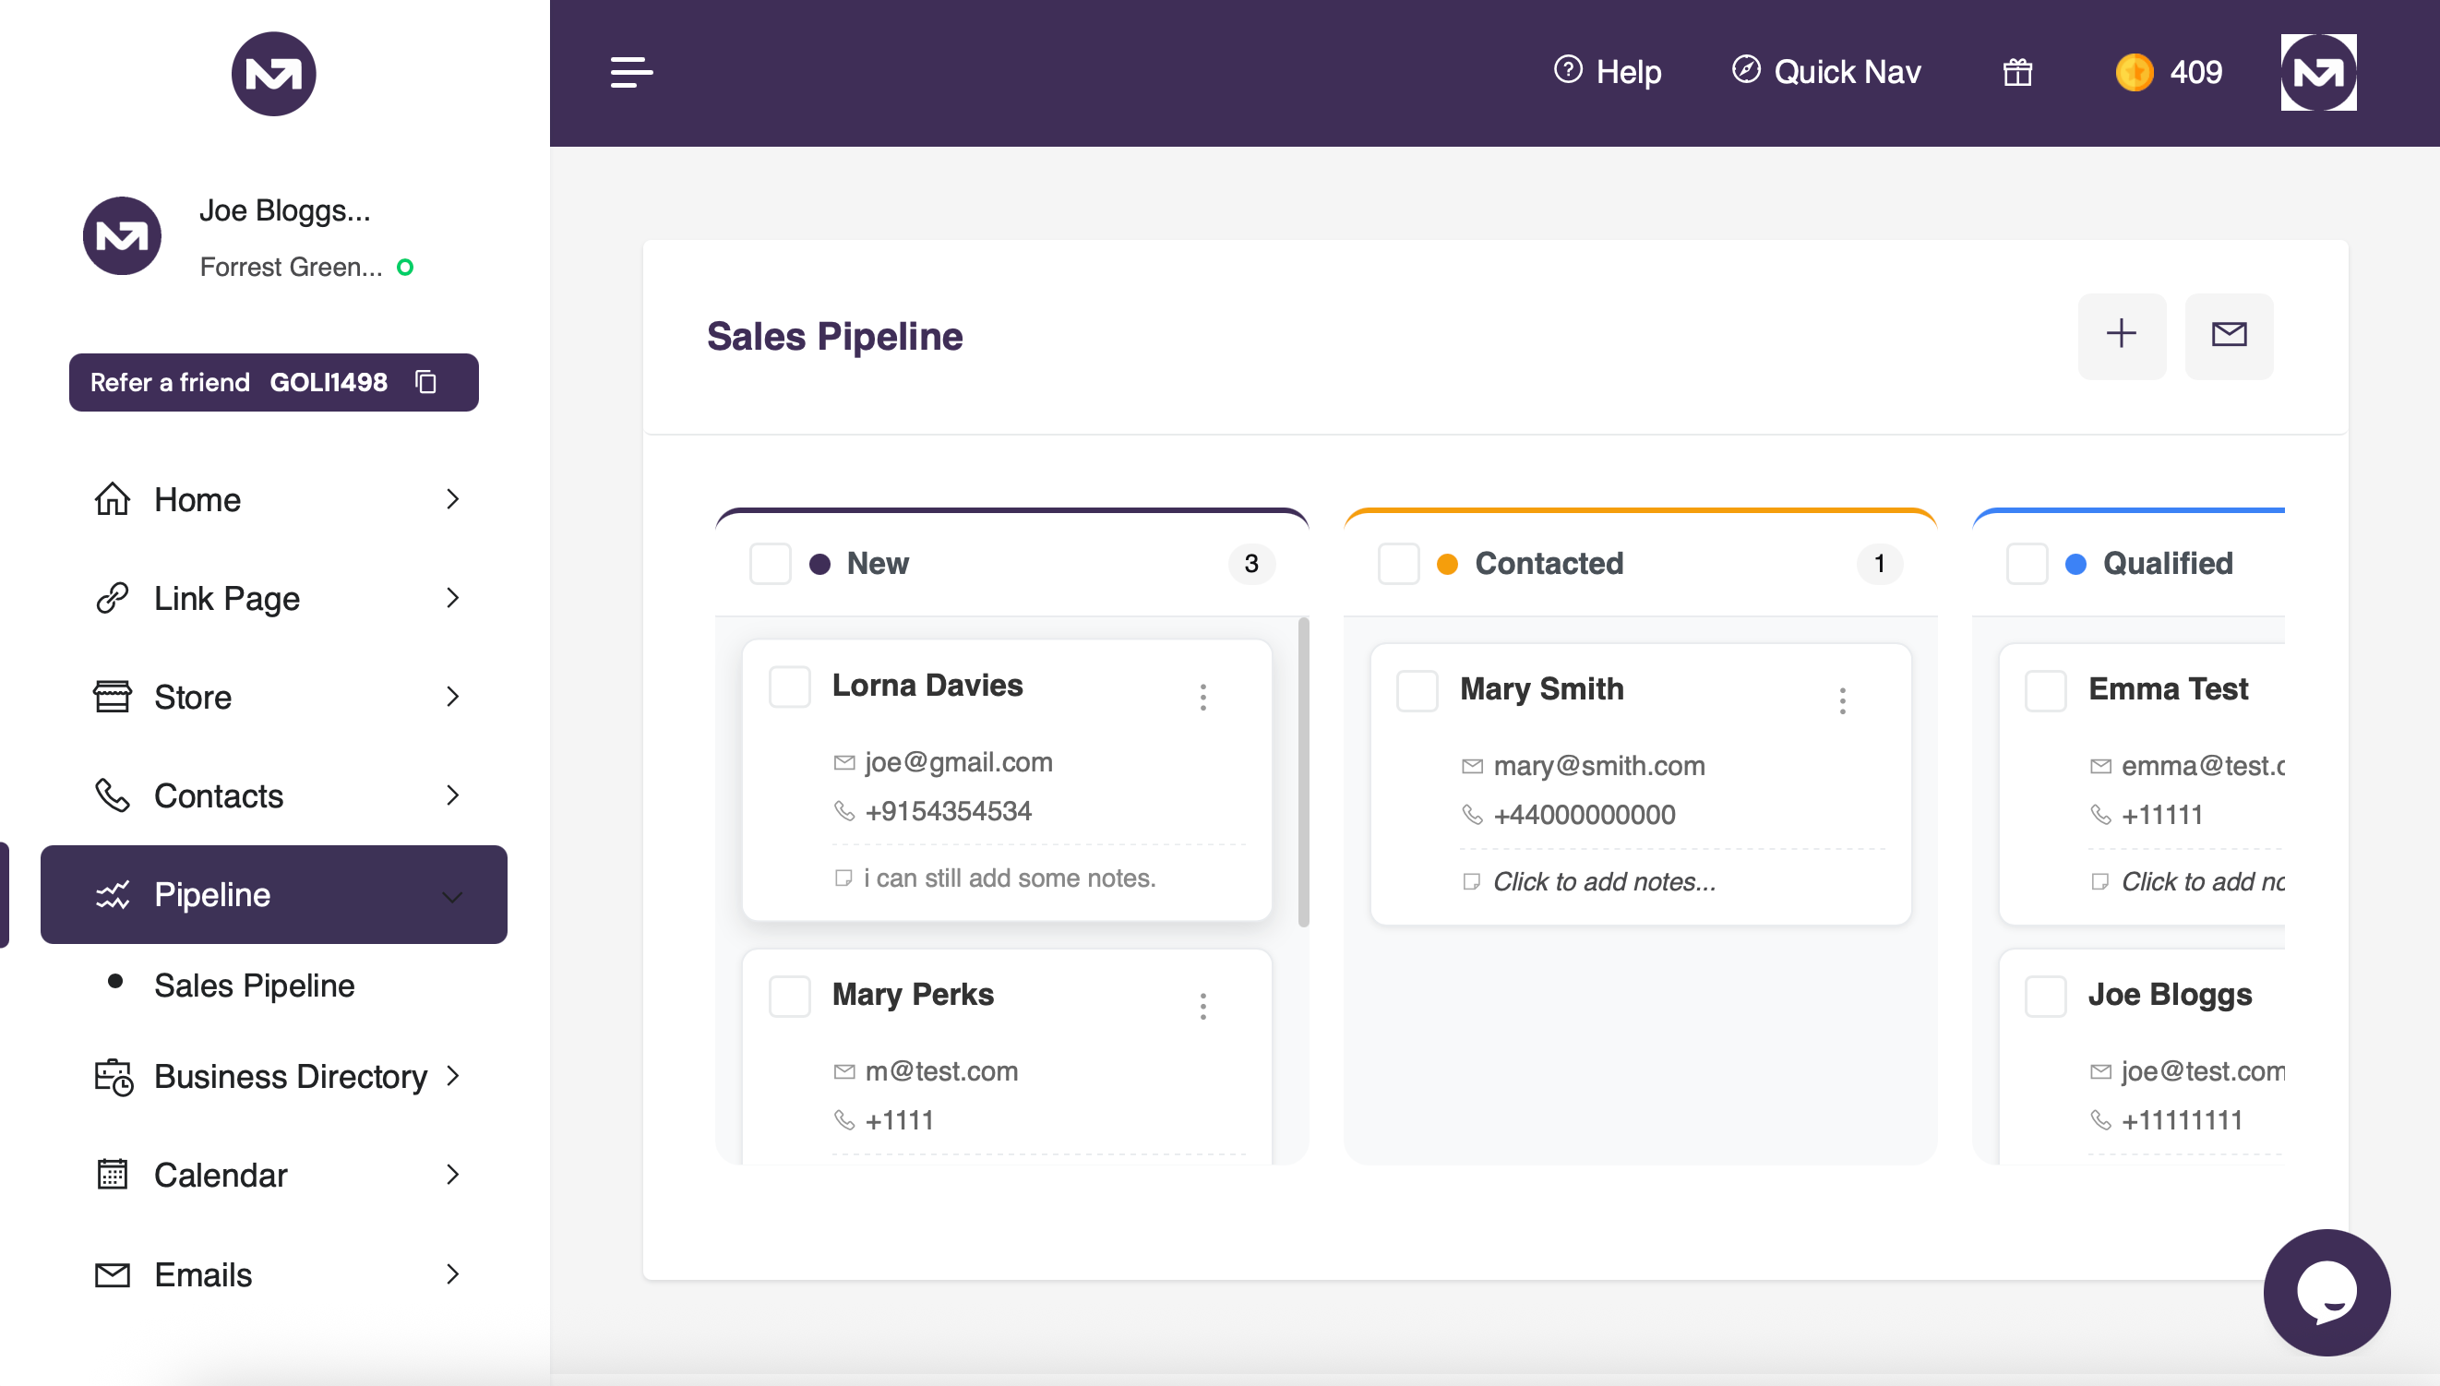Open the gift rewards icon
Image resolution: width=2440 pixels, height=1386 pixels.
click(2017, 72)
